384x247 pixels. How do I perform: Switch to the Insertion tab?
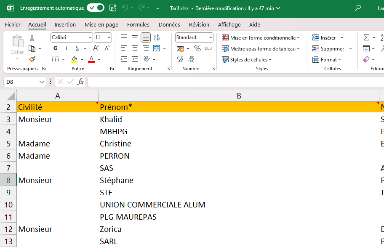point(65,24)
